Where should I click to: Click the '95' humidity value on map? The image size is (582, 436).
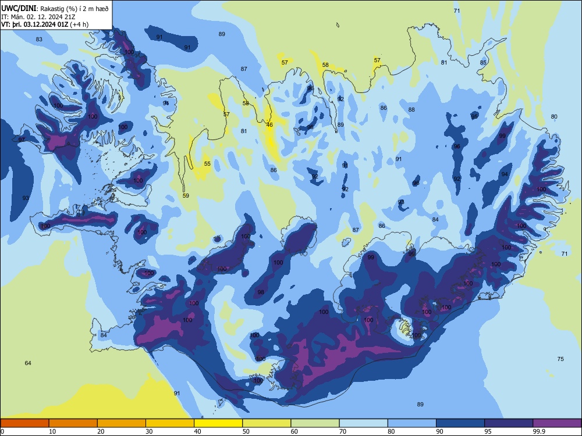click(x=474, y=116)
